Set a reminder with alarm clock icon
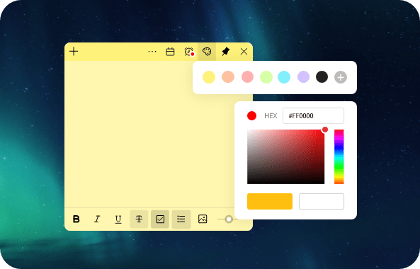The image size is (420, 269). (189, 52)
